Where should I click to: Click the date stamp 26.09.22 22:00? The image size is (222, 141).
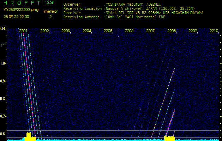(17, 17)
